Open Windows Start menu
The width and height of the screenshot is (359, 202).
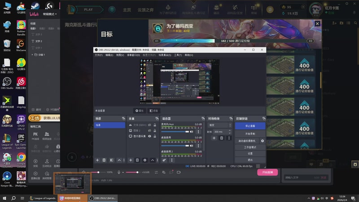[x=4, y=198]
